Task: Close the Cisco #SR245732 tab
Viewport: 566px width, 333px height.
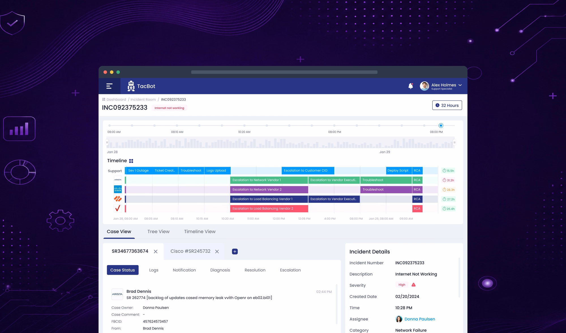Action: click(x=217, y=251)
